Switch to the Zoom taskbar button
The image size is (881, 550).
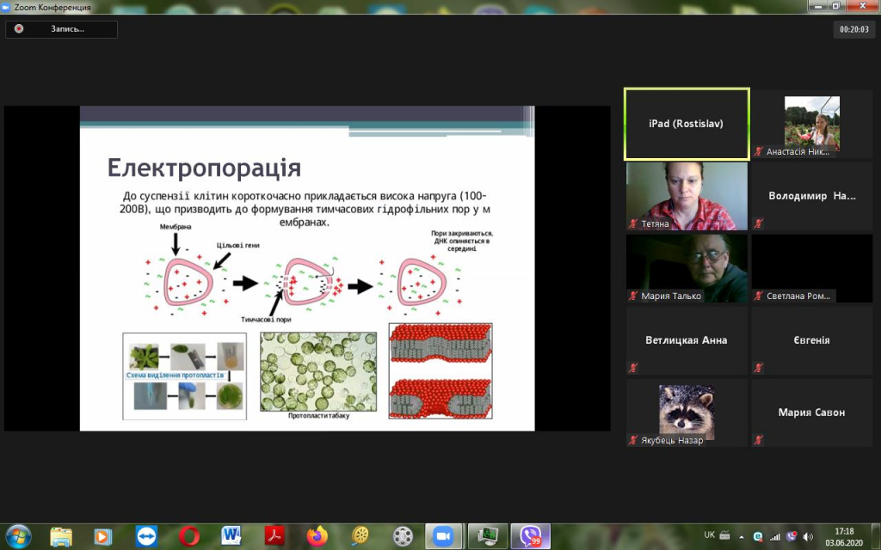coord(443,536)
